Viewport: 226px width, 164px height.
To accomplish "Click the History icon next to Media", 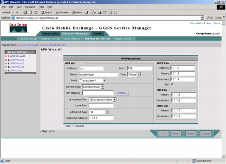I will click(x=86, y=12).
